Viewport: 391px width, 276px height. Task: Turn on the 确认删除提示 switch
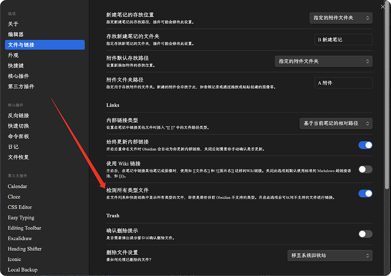[365, 234]
